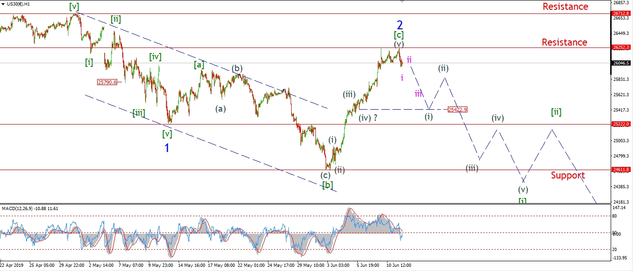Click the Resistance label beside 26712.8 line

(x=565, y=7)
